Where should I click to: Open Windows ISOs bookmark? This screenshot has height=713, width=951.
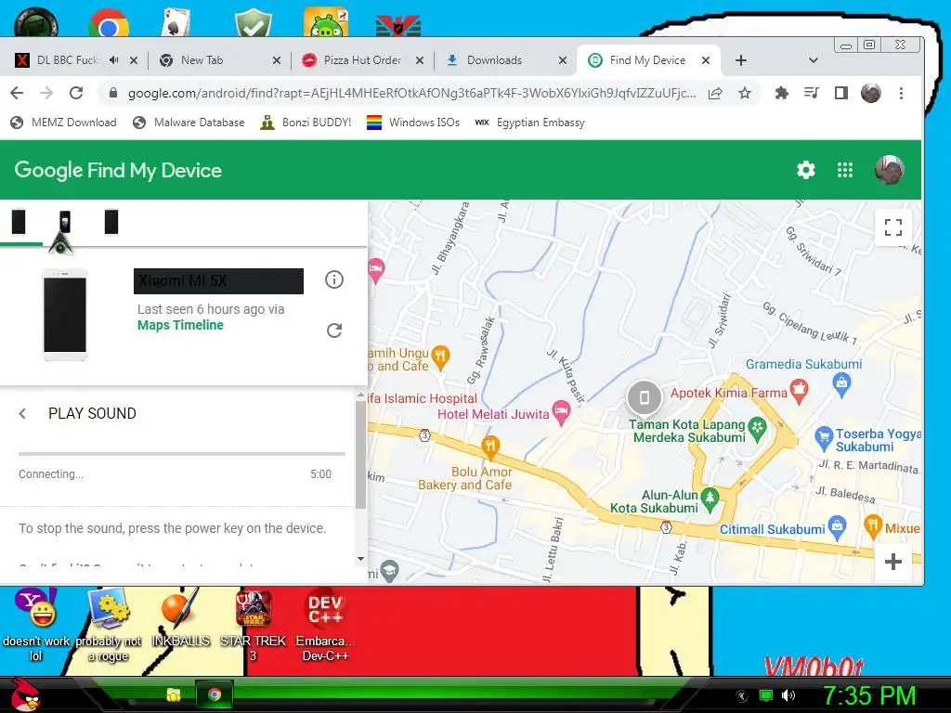[413, 123]
